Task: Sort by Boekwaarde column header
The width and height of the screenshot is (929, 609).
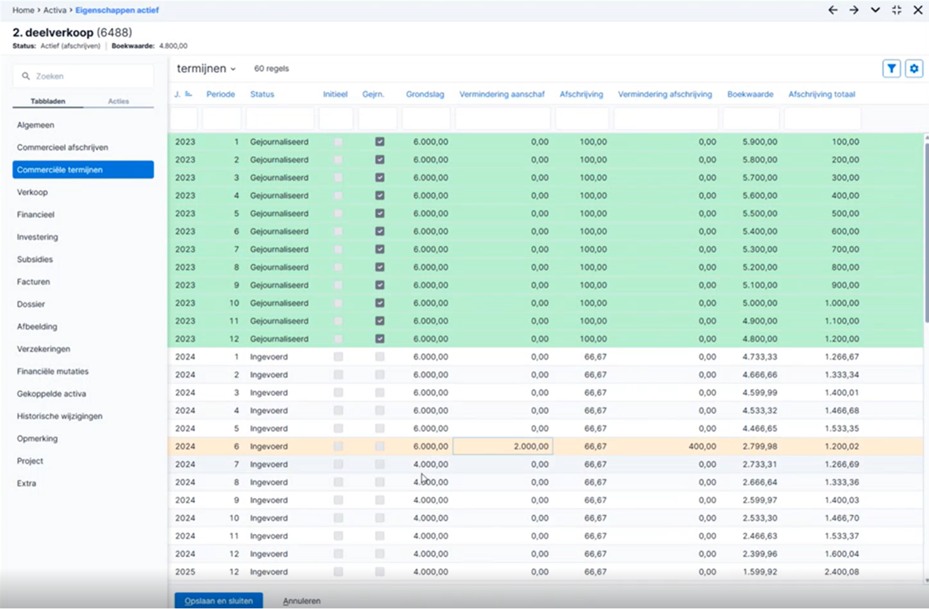Action: (750, 94)
